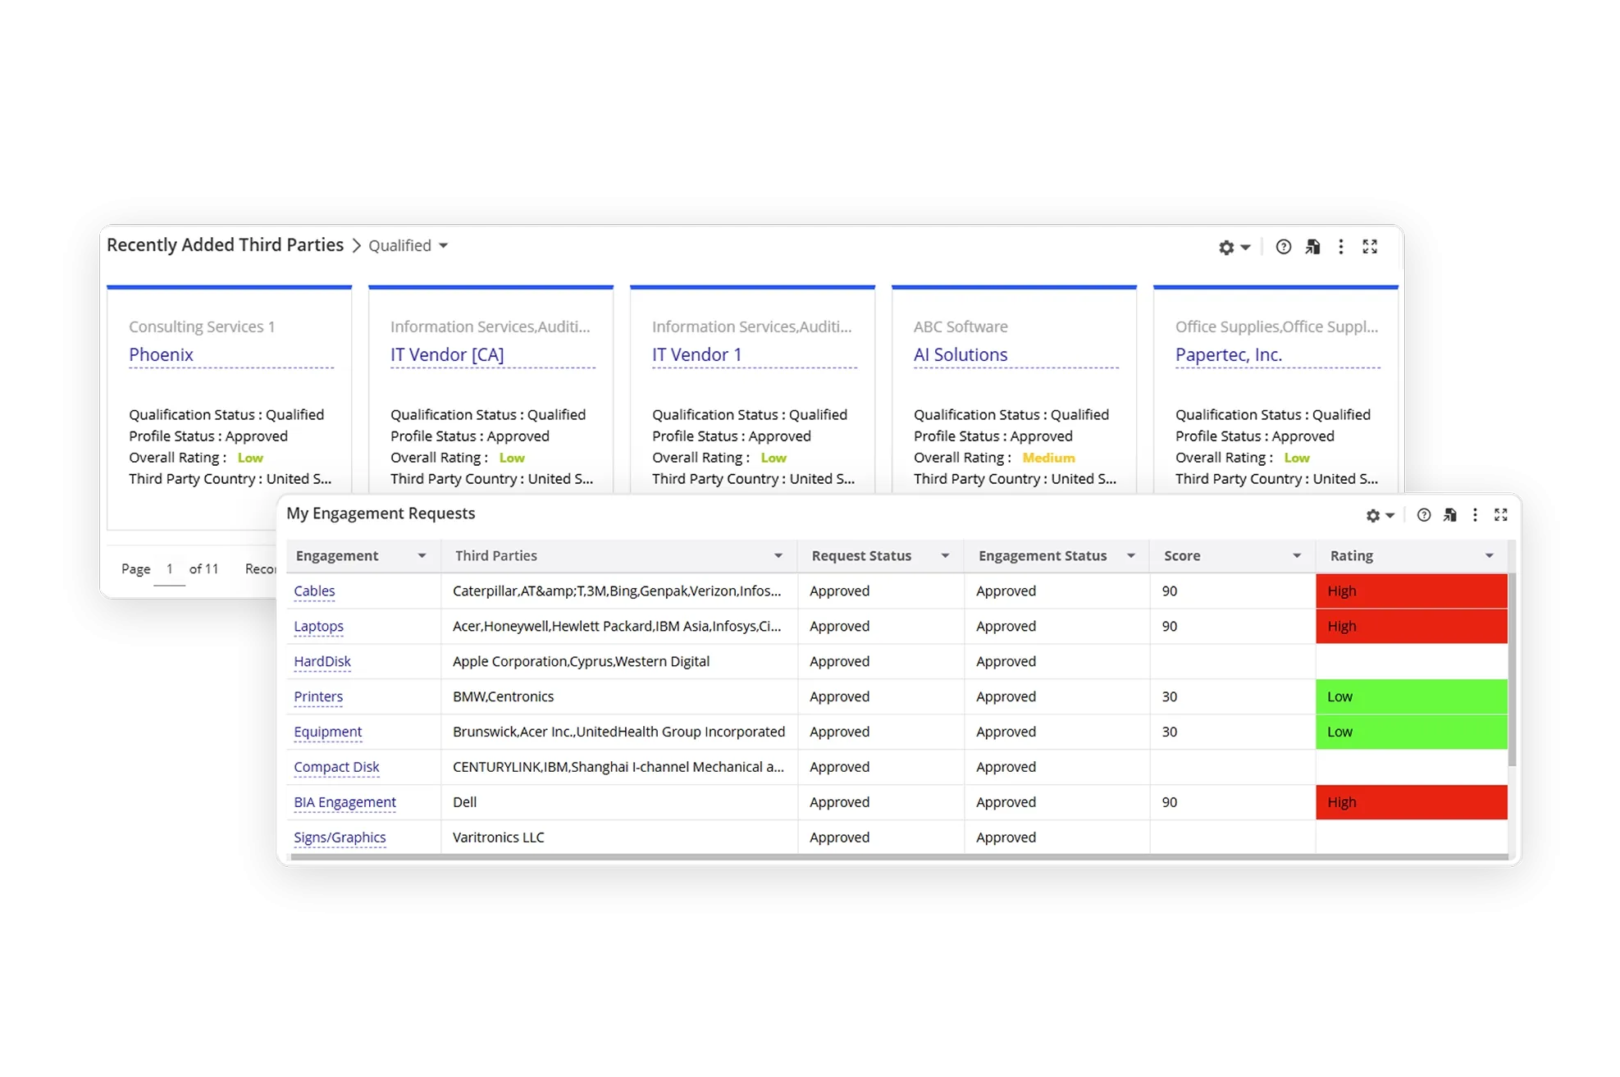The height and width of the screenshot is (1077, 1620).
Task: Open Request Status column filter dropdown
Action: [x=945, y=555]
